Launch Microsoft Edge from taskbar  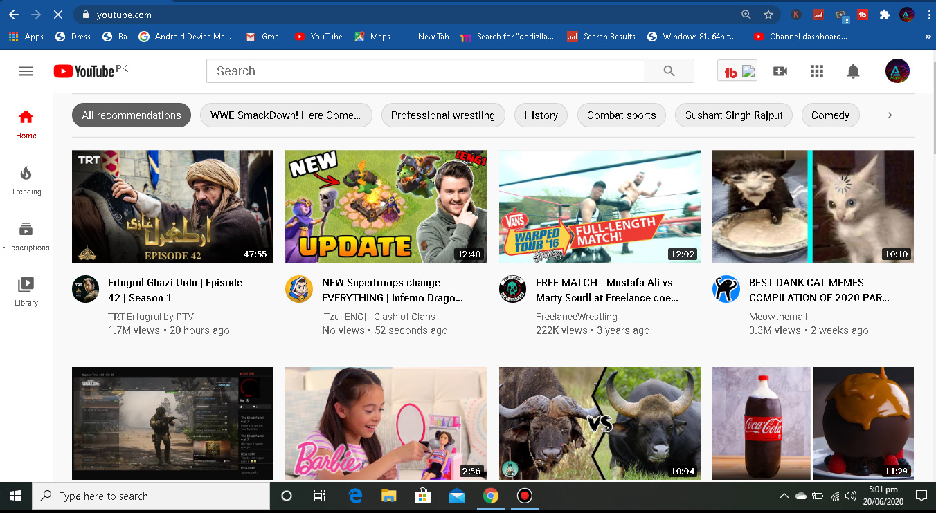tap(356, 496)
